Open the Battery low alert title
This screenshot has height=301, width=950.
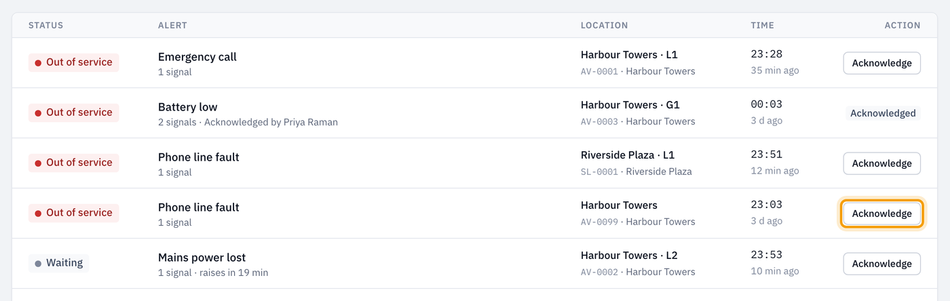(x=187, y=107)
